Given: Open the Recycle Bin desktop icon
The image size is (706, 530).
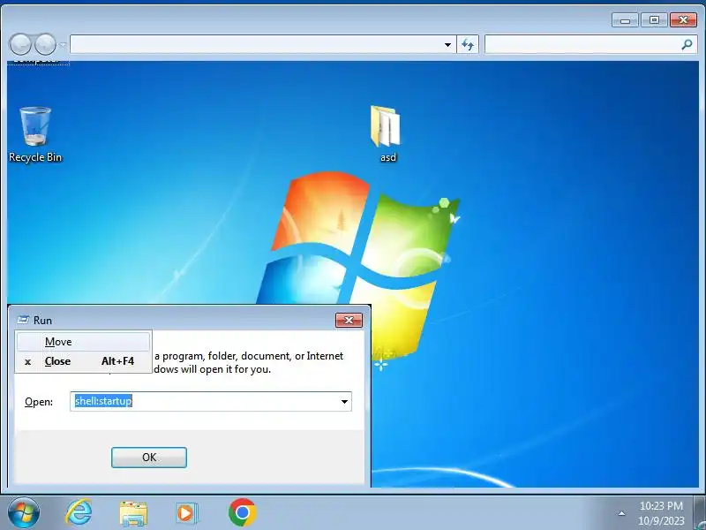Looking at the screenshot, I should [35, 134].
